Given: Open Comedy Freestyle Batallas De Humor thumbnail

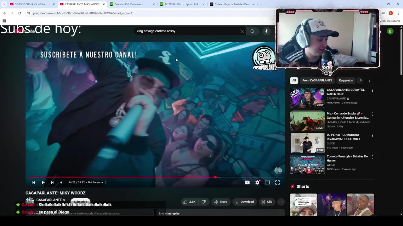Looking at the screenshot, I should 307,164.
